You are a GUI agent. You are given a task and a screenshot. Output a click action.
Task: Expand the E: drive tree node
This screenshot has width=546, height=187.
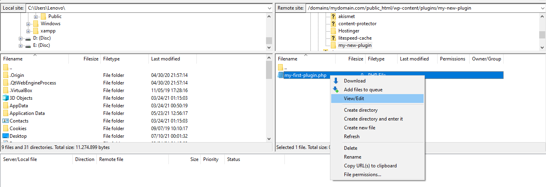point(21,46)
